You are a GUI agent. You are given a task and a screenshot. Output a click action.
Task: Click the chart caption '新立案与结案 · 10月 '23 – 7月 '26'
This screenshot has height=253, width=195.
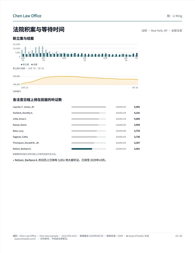pyautogui.click(x=28, y=68)
